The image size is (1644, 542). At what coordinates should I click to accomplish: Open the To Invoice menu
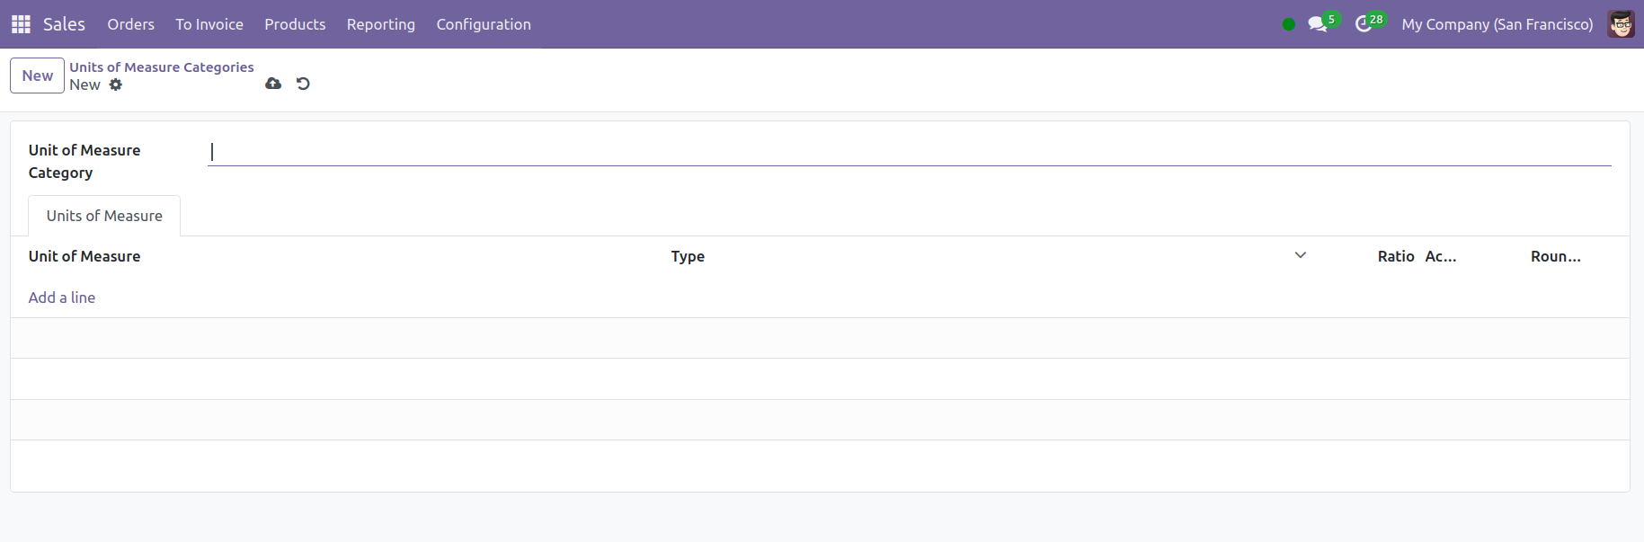tap(209, 24)
